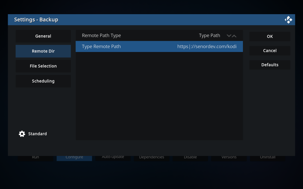Open the Versions option

[229, 158]
